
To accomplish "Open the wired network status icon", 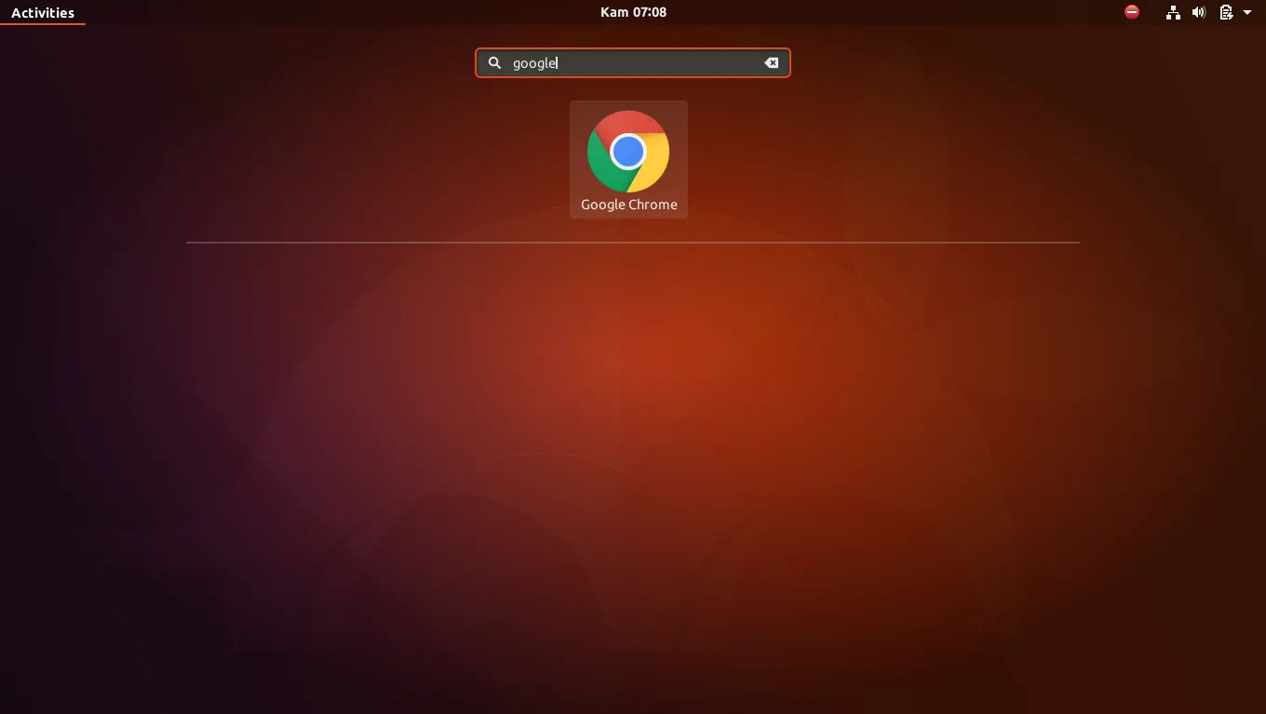I will tap(1173, 12).
